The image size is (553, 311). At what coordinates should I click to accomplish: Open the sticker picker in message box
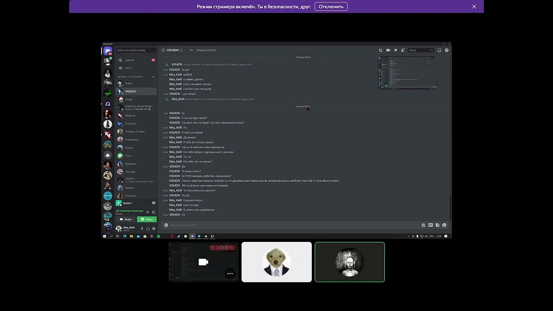pos(437,225)
